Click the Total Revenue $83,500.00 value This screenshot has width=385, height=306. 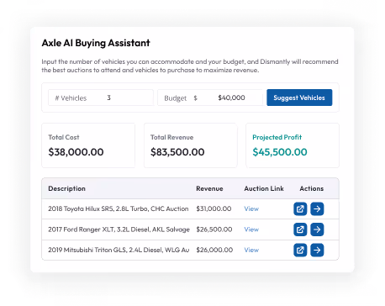177,152
